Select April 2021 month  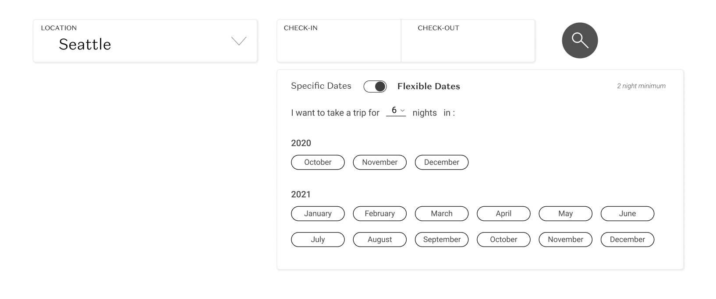click(503, 214)
